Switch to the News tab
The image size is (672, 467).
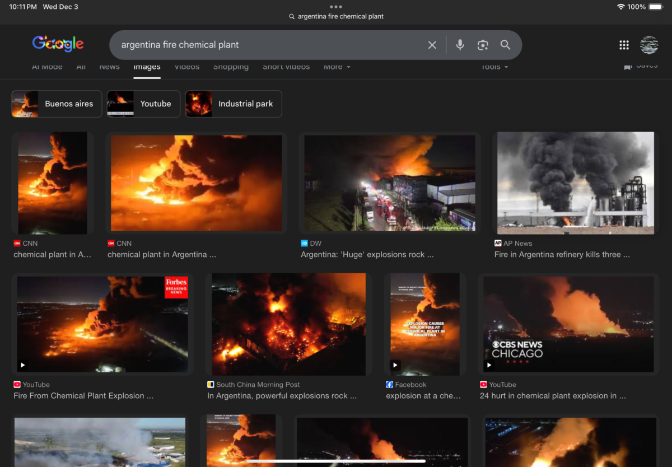pyautogui.click(x=109, y=67)
